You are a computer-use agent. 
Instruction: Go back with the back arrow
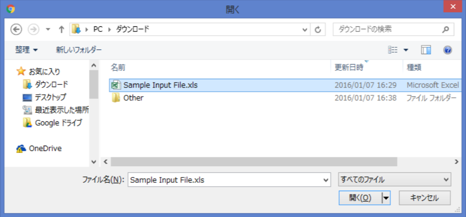tap(16, 29)
